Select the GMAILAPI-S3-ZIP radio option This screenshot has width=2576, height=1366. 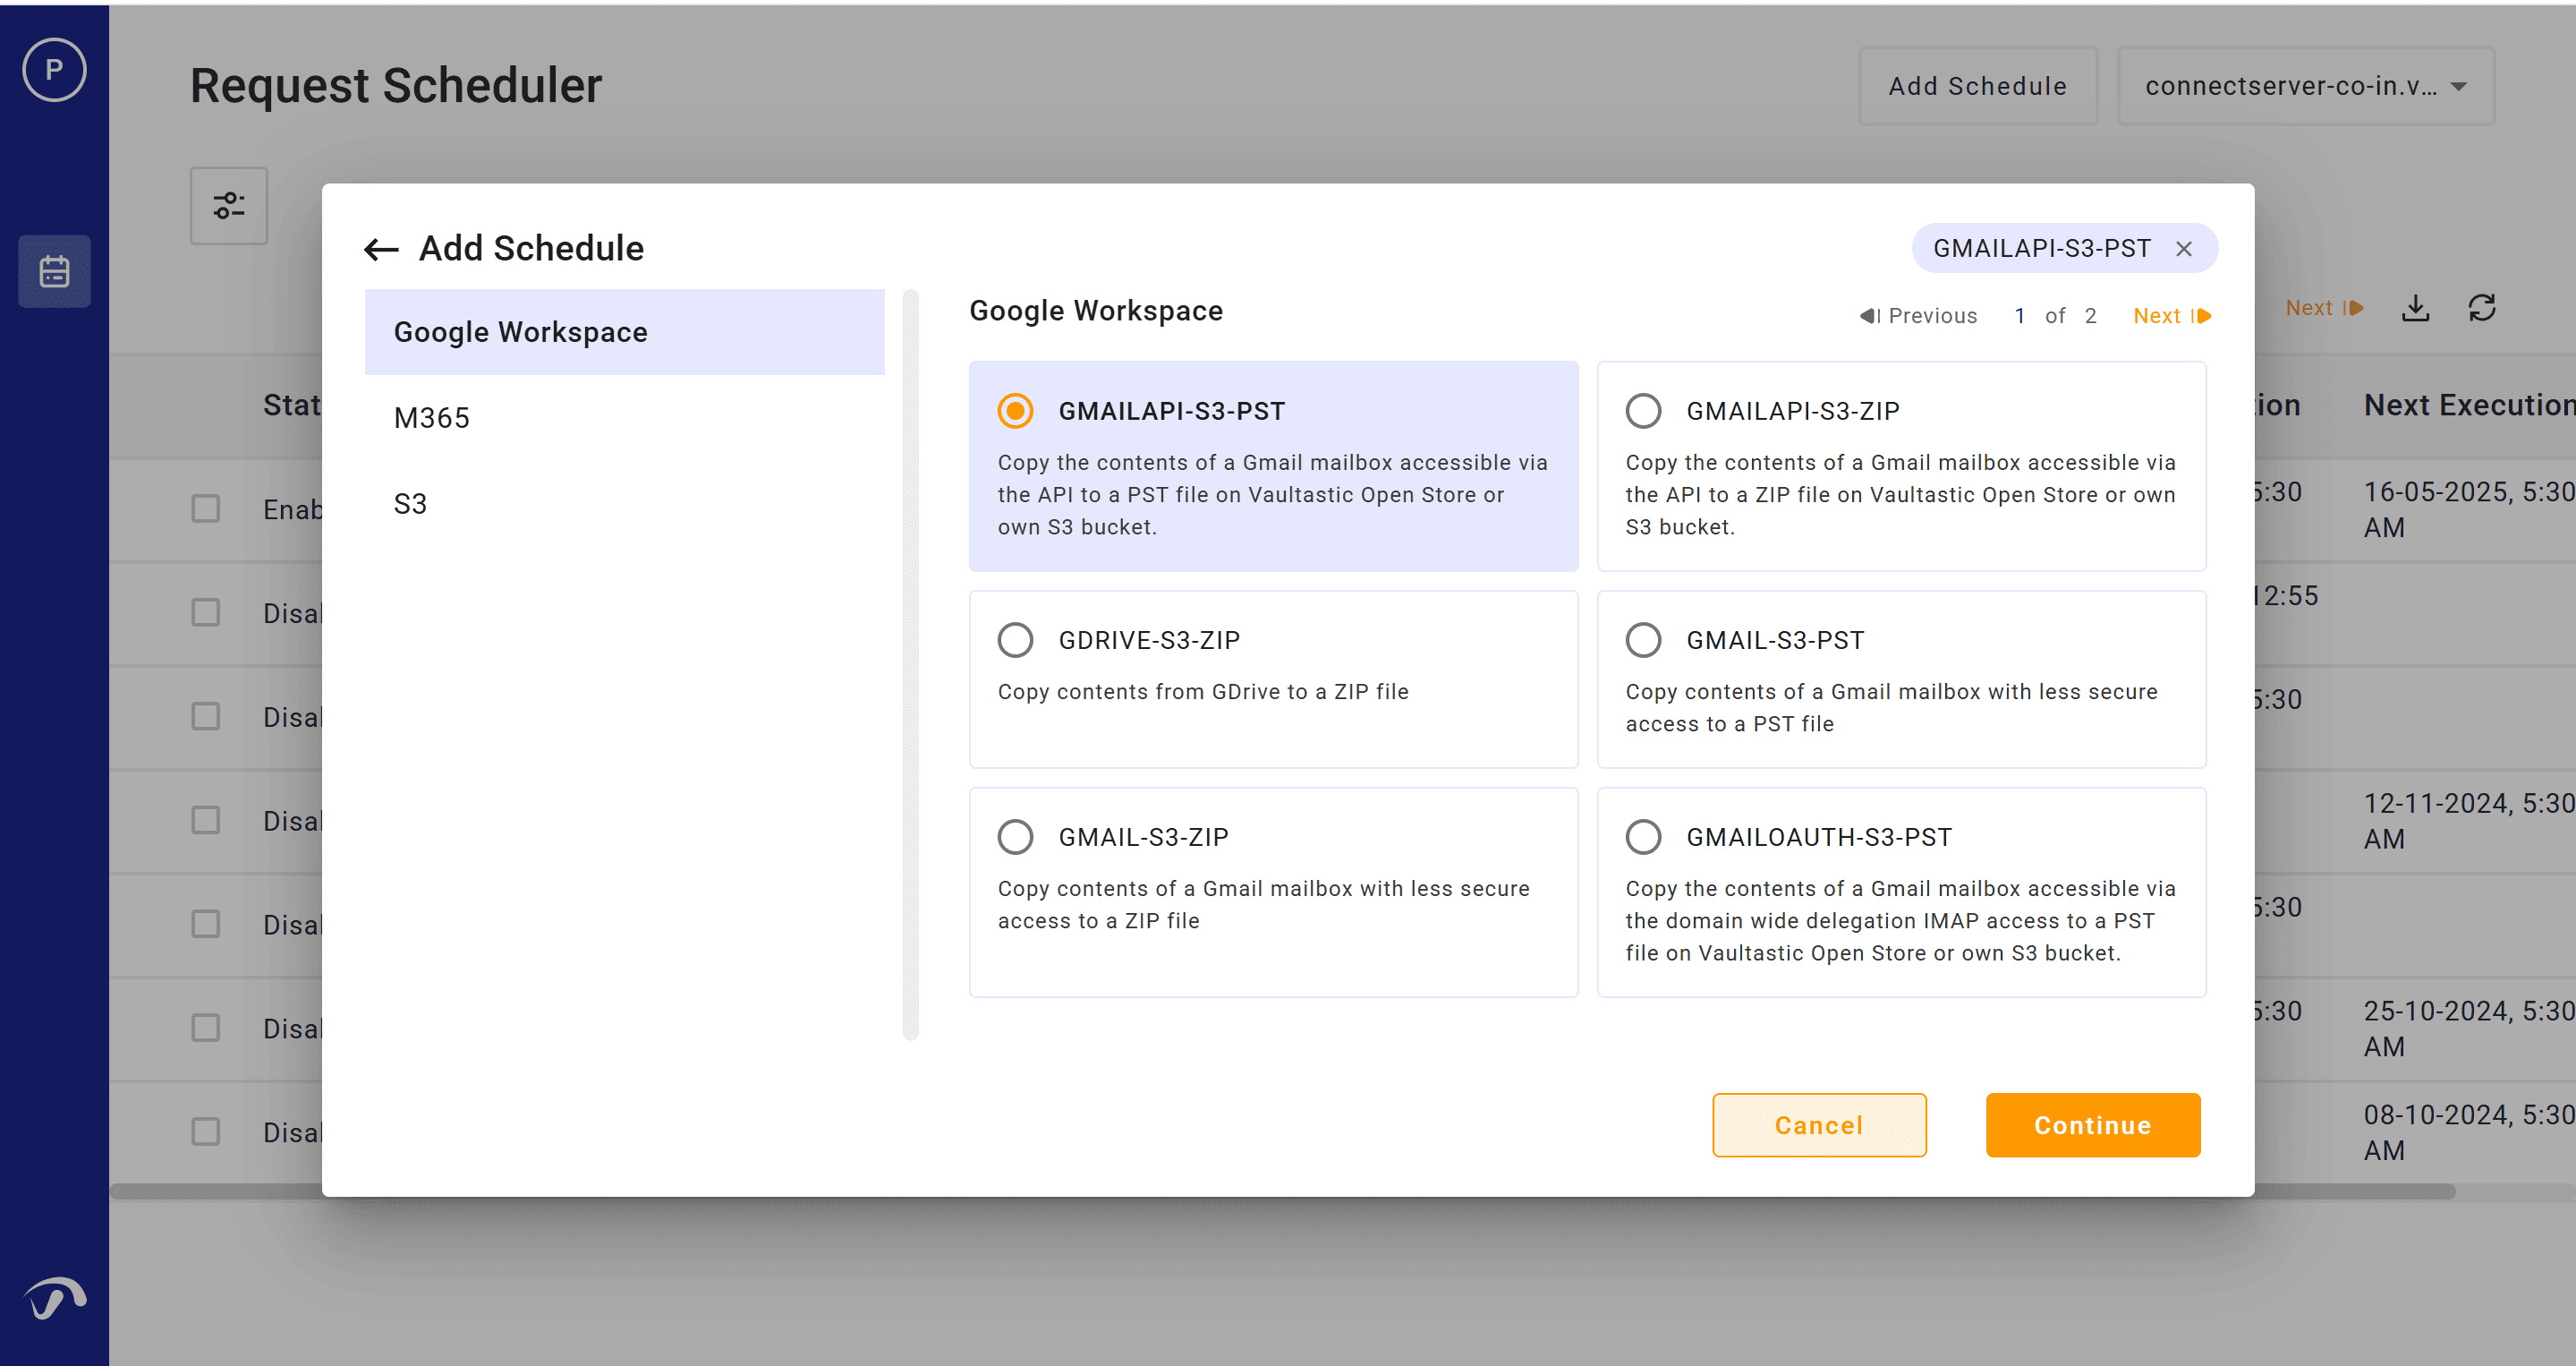(1643, 411)
